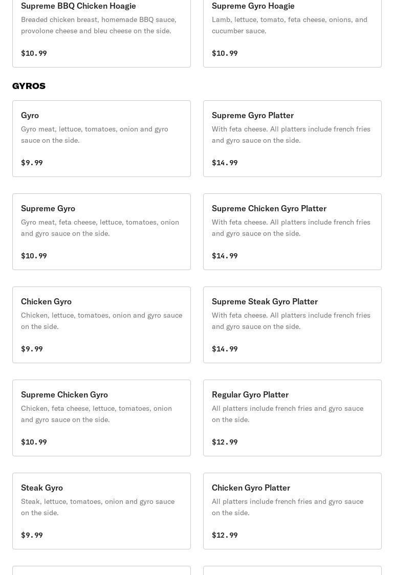394x575 pixels.
Task: Click the Supreme Chicken Gyro title
Action: 64,394
